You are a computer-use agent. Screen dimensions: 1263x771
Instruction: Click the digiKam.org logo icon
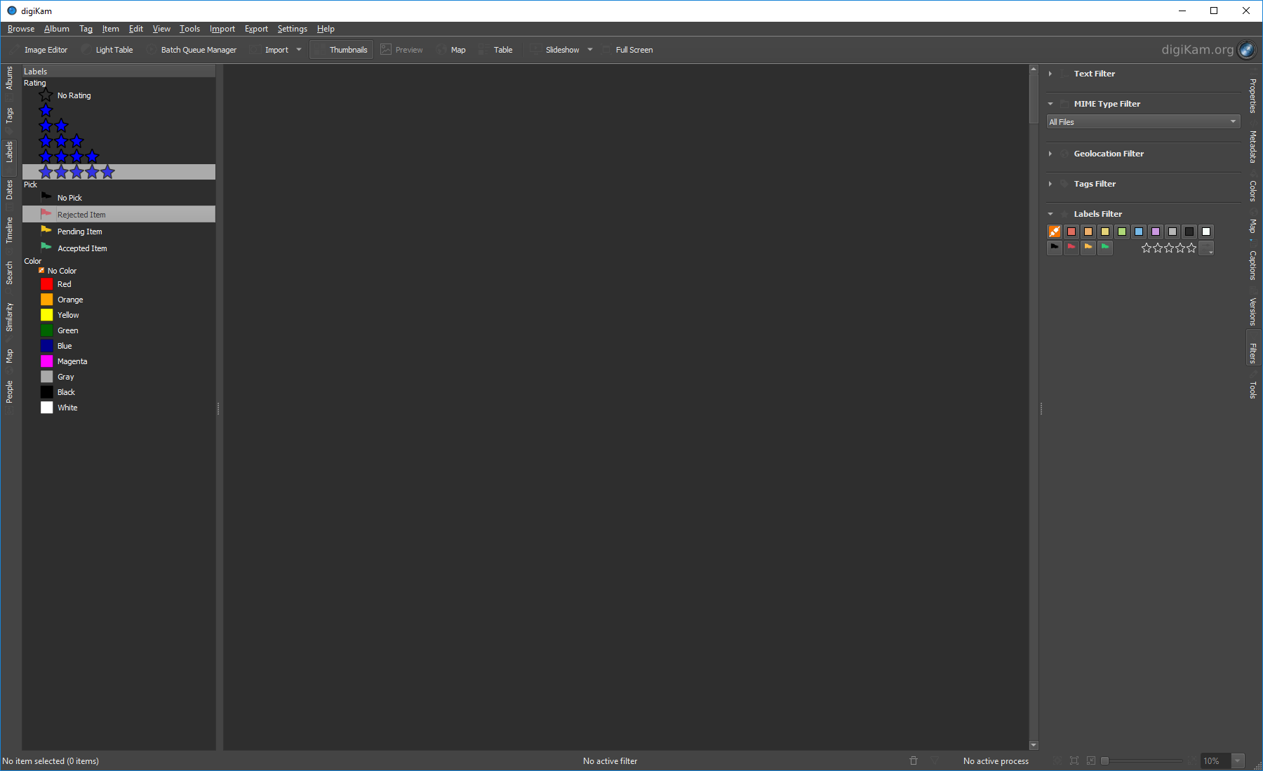[x=1246, y=50]
